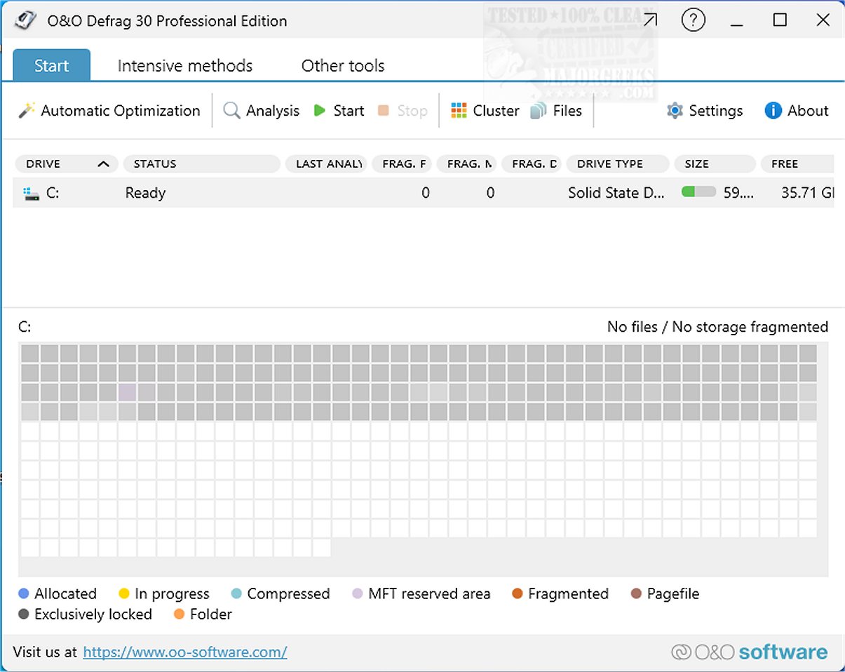
Task: Click the C: drive size usage bar
Action: point(698,192)
